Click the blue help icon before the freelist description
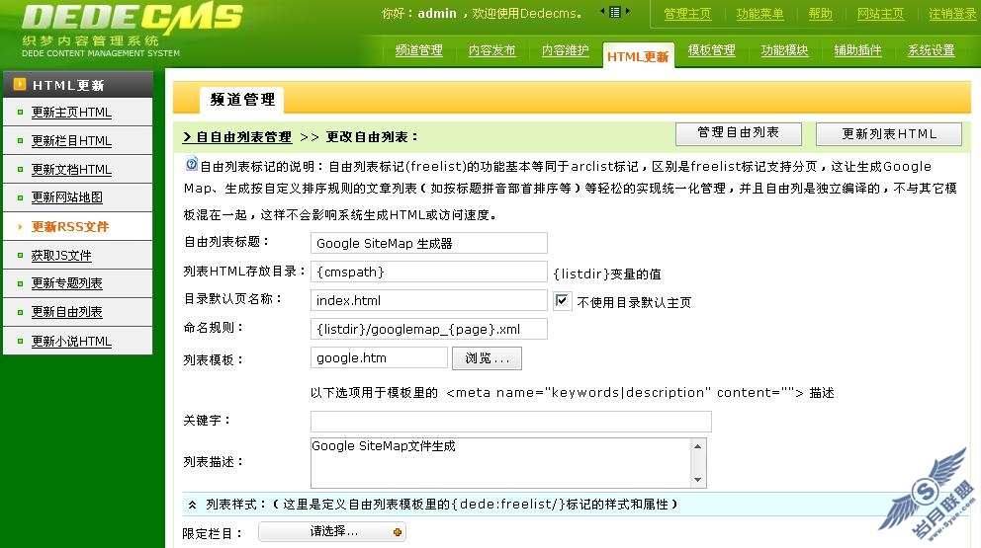Image resolution: width=981 pixels, height=548 pixels. pyautogui.click(x=192, y=165)
